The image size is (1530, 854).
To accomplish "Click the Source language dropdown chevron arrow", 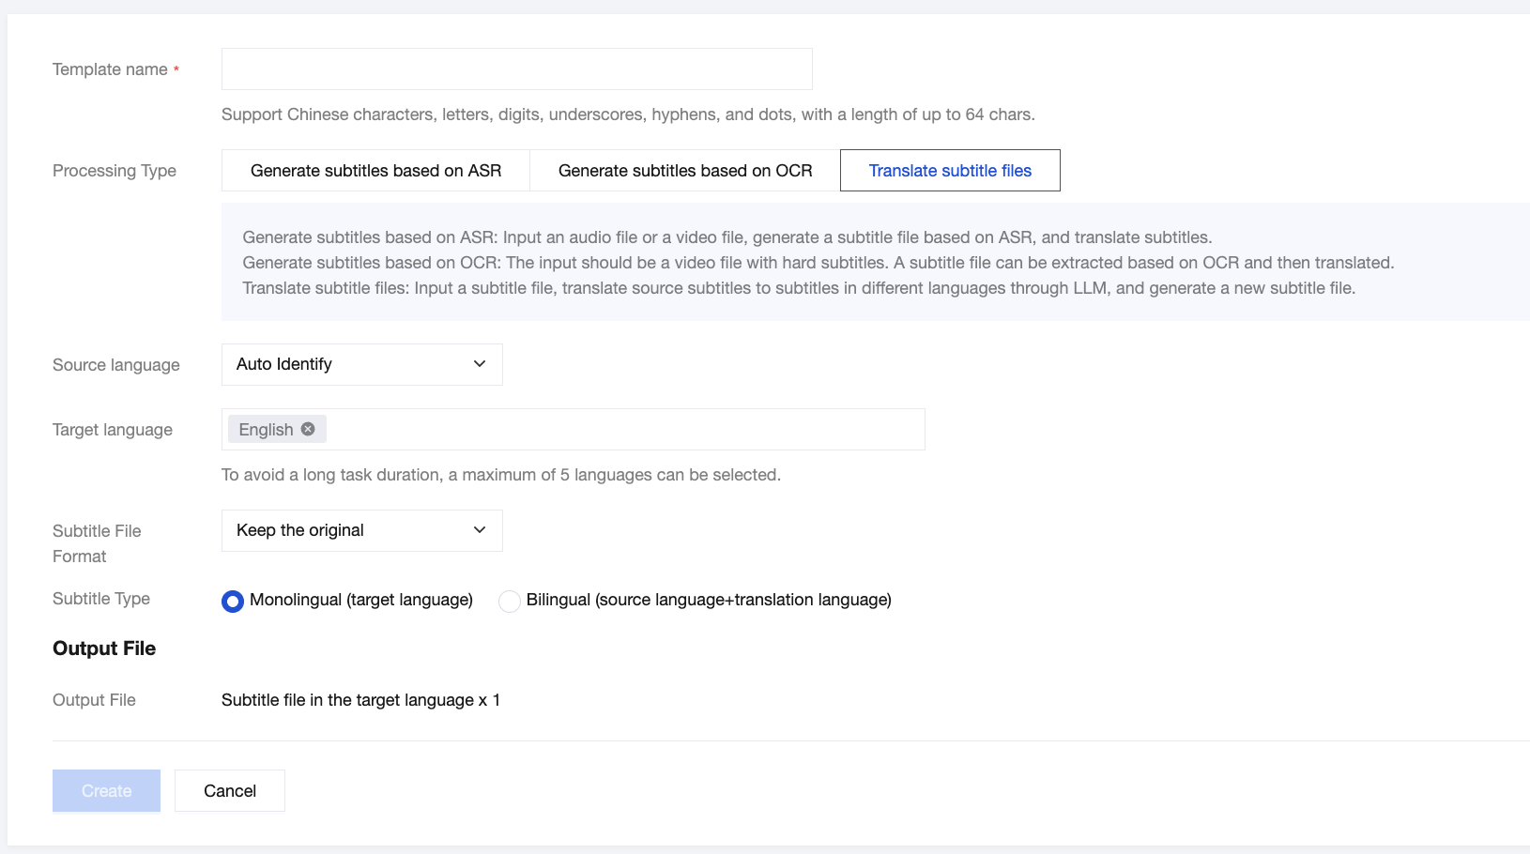I will pyautogui.click(x=480, y=364).
